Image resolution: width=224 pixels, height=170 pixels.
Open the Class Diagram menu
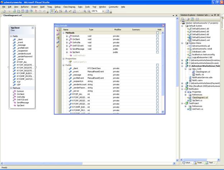(69, 7)
